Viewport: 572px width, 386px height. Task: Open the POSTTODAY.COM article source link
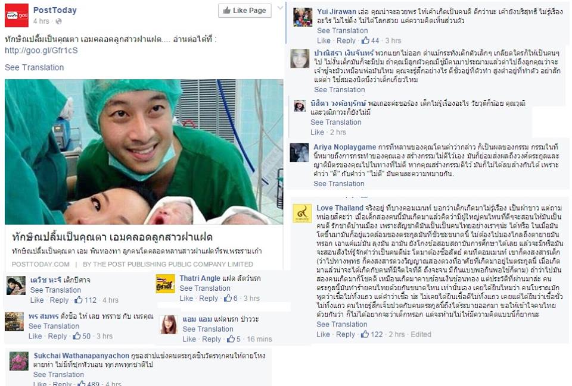tap(41, 264)
